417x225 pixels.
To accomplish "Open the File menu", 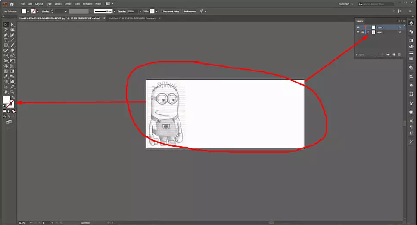I will click(x=22, y=4).
